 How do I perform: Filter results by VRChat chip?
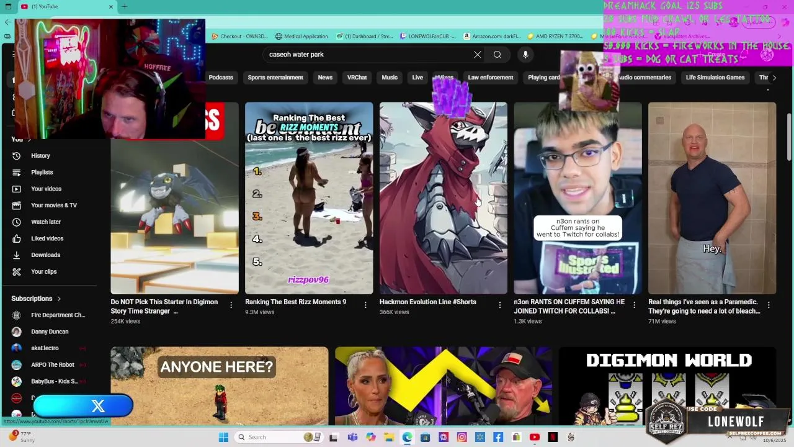tap(357, 78)
